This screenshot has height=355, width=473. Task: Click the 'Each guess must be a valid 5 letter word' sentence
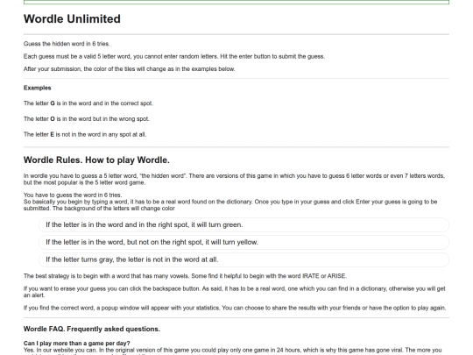pos(174,56)
